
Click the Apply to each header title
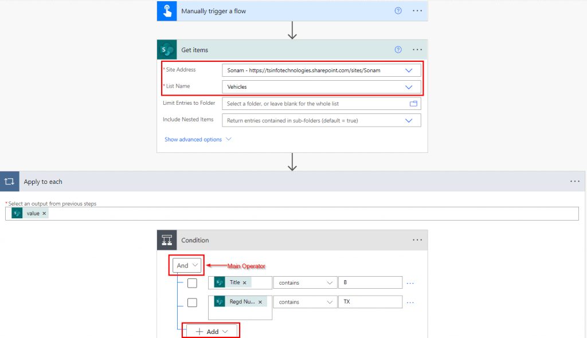43,182
